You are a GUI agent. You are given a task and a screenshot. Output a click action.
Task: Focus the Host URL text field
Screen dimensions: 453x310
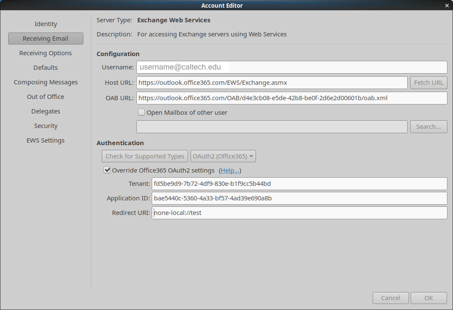click(x=272, y=83)
